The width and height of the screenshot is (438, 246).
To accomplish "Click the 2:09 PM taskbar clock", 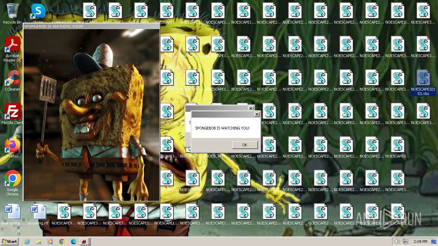I will tap(421, 242).
